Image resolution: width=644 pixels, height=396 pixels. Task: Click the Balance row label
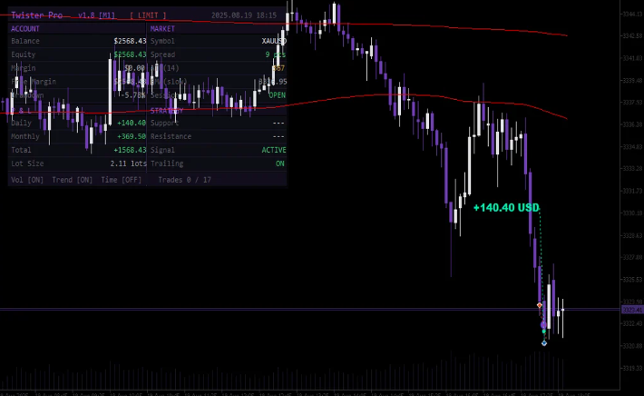point(25,41)
